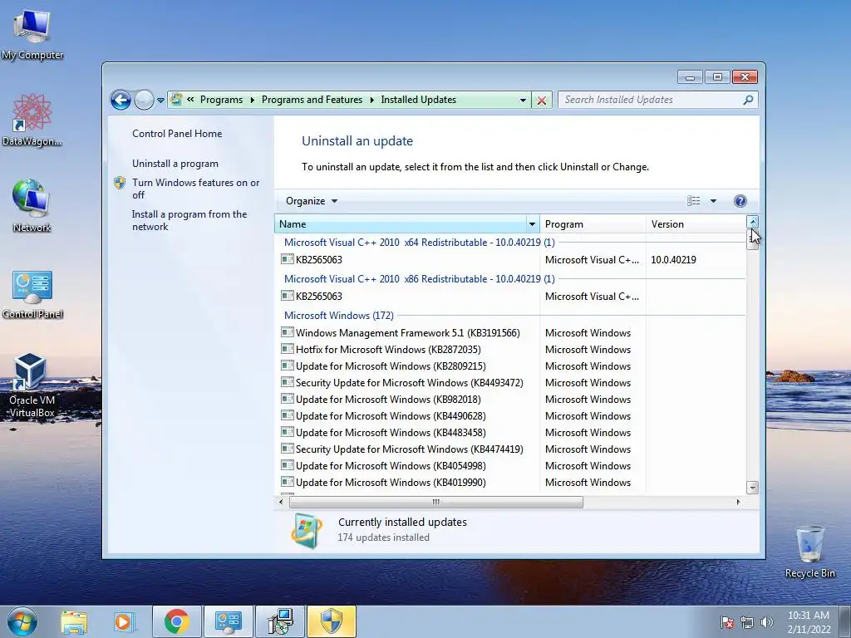Image resolution: width=851 pixels, height=638 pixels.
Task: Click the Forward navigation arrow button
Action: click(x=144, y=100)
